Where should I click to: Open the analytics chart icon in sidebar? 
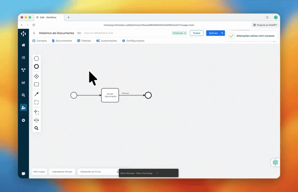coord(24,82)
